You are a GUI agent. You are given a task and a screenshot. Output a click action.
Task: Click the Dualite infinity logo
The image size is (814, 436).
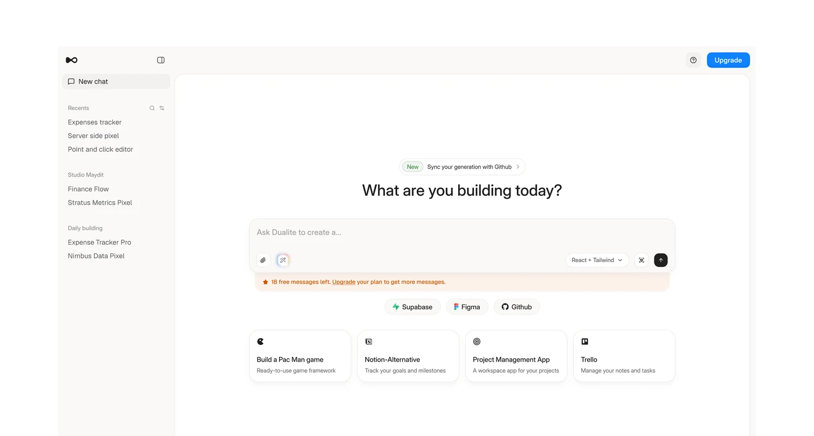pyautogui.click(x=72, y=60)
